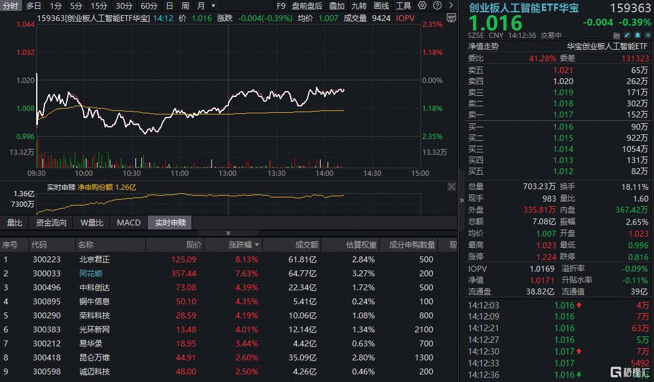This screenshot has width=654, height=382.
Task: Click the 买五 price 1.012
Action: (x=563, y=171)
